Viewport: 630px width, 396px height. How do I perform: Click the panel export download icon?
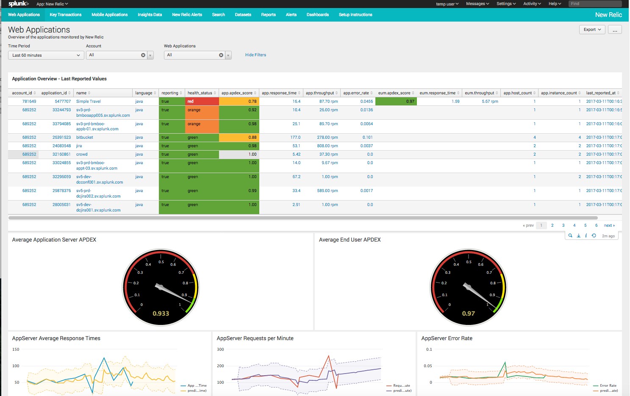click(x=578, y=236)
